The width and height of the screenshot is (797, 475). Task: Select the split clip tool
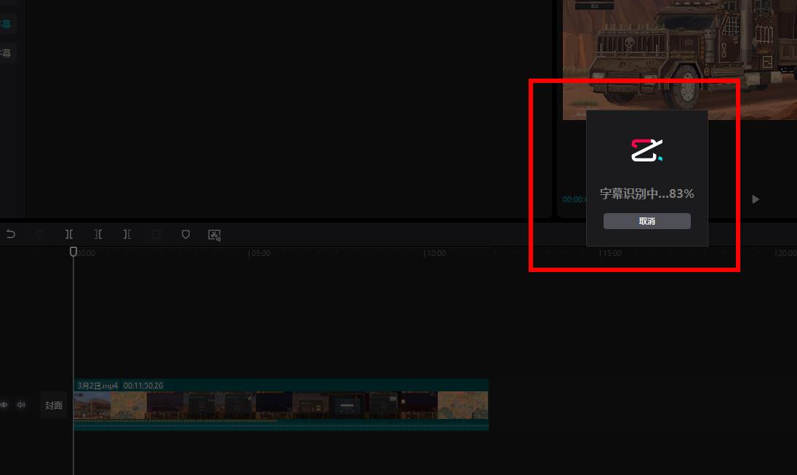pos(69,234)
